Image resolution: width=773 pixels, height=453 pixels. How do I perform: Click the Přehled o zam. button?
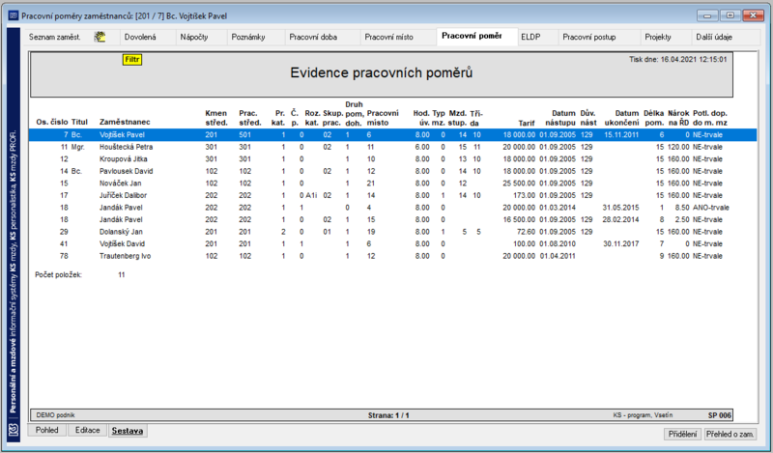[x=730, y=435]
